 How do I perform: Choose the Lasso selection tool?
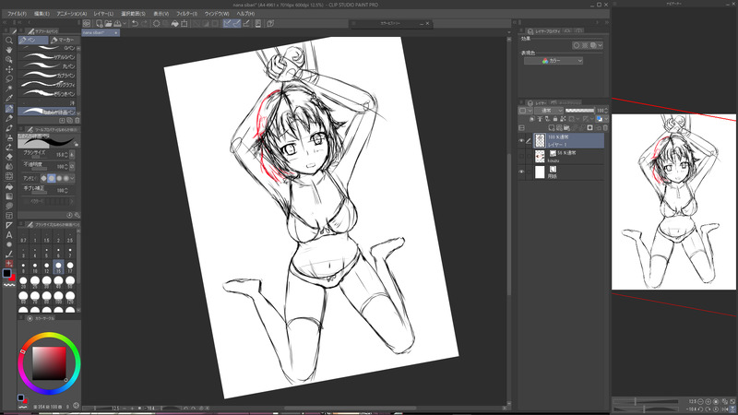tap(8, 78)
